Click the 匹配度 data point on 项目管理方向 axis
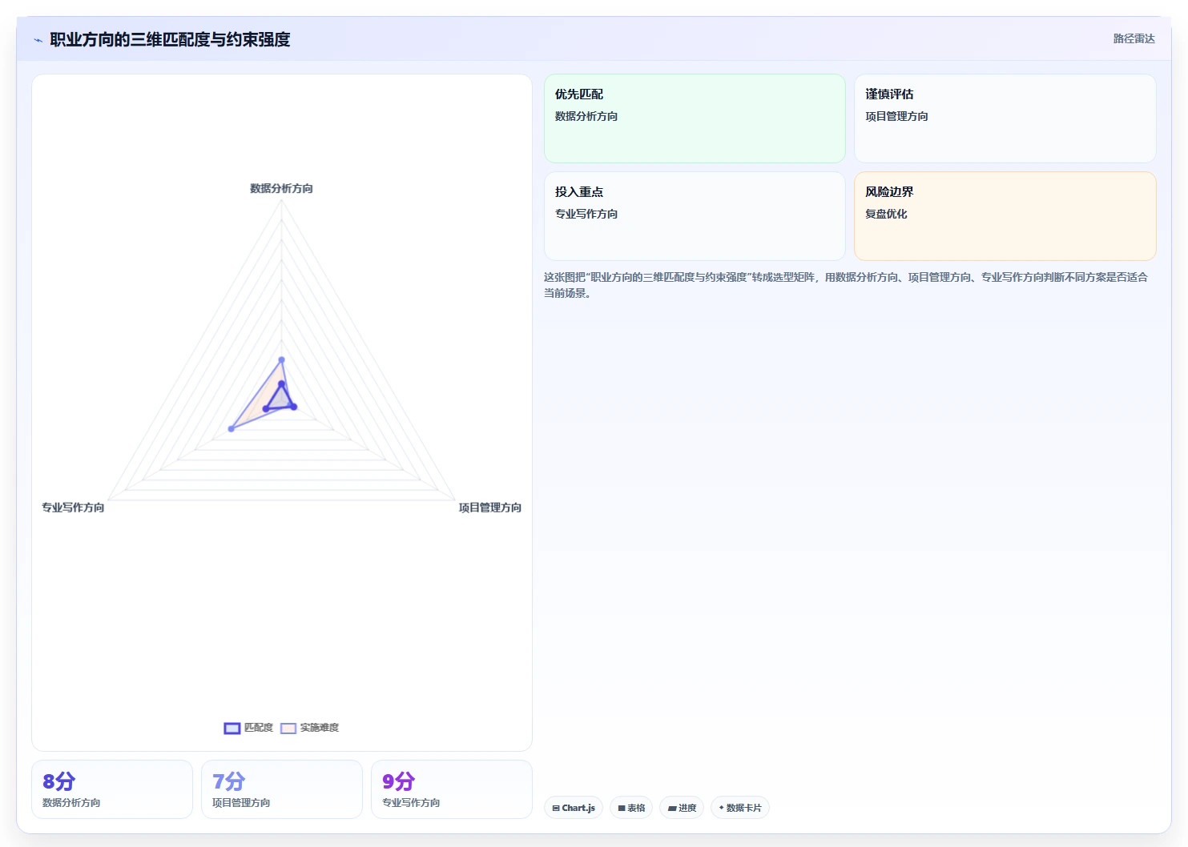This screenshot has height=847, width=1188. click(x=294, y=407)
